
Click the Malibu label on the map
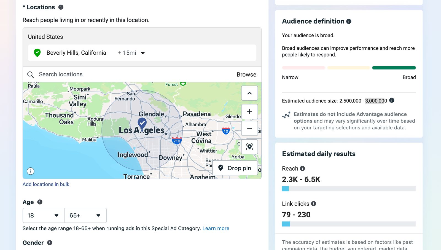[89, 140]
